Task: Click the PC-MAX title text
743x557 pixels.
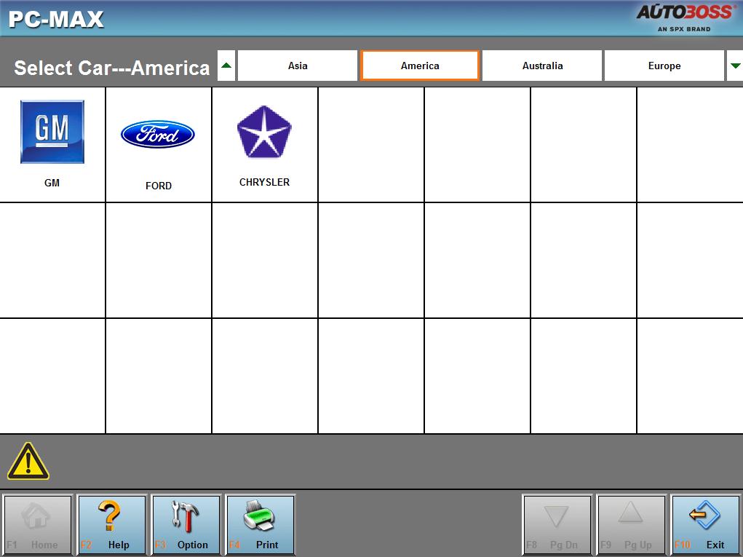Action: tap(56, 20)
